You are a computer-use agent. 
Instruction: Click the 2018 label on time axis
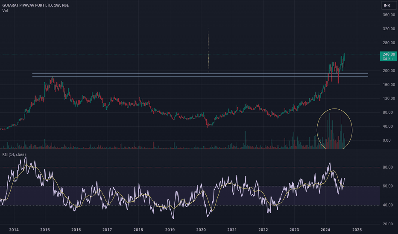tap(138, 230)
